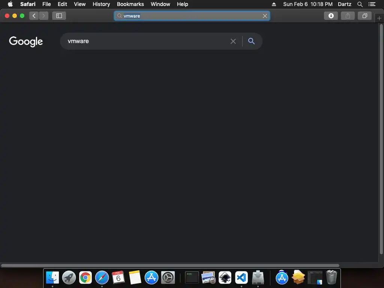This screenshot has width=384, height=288.
Task: Click Safari compass icon in Dock
Action: click(102, 277)
